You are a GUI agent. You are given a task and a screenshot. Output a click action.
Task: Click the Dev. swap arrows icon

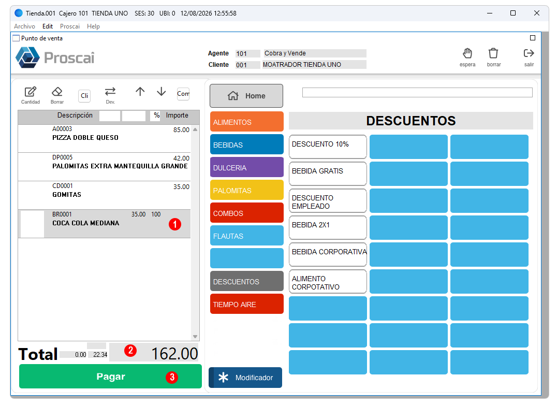click(110, 91)
